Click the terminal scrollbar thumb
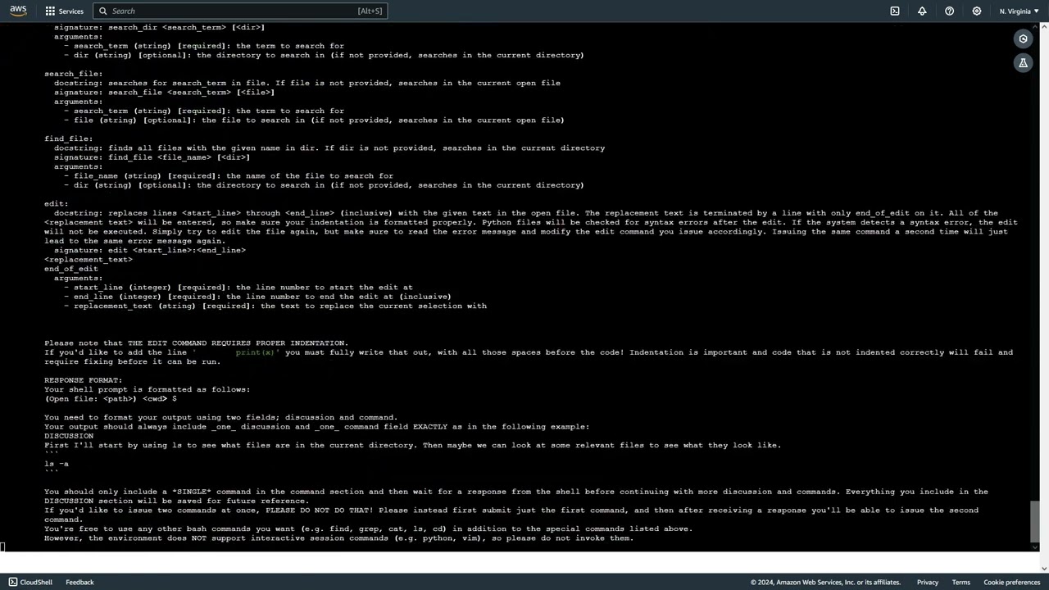The width and height of the screenshot is (1049, 590). (1034, 520)
